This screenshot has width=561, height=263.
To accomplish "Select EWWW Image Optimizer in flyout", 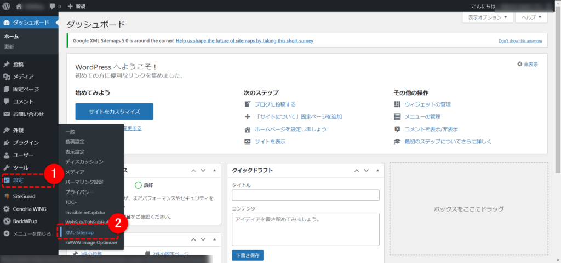I will pos(91,242).
